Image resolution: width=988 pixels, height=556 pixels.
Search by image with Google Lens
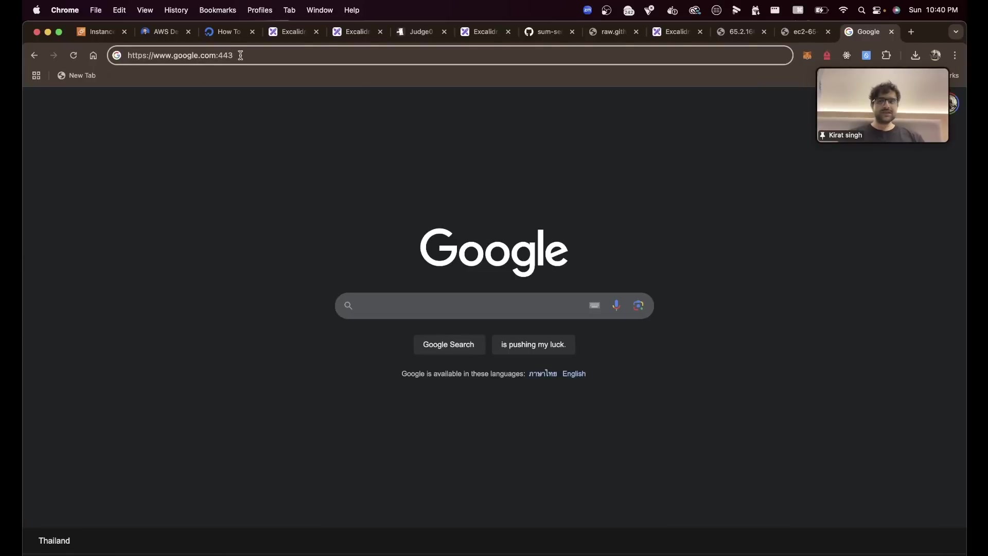639,306
